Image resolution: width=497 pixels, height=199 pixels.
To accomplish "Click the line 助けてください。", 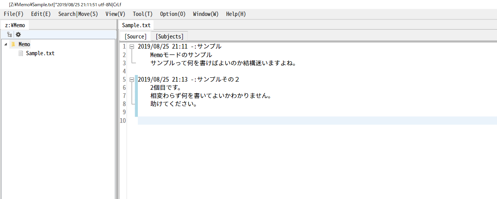I will [x=174, y=104].
